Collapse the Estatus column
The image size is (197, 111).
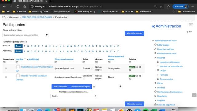[130, 62]
